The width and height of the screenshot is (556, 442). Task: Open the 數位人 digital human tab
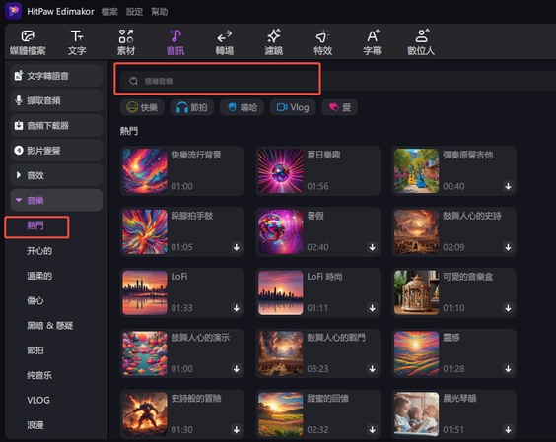click(x=421, y=43)
